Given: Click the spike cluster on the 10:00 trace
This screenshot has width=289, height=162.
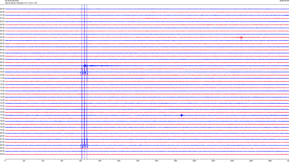Looking at the screenshot, I should 84,72.
